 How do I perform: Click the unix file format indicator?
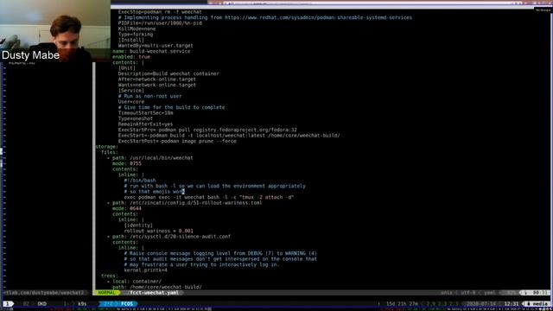[x=448, y=293]
